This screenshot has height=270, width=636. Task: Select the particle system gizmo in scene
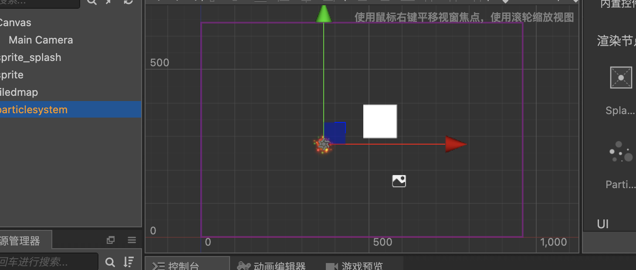(323, 145)
